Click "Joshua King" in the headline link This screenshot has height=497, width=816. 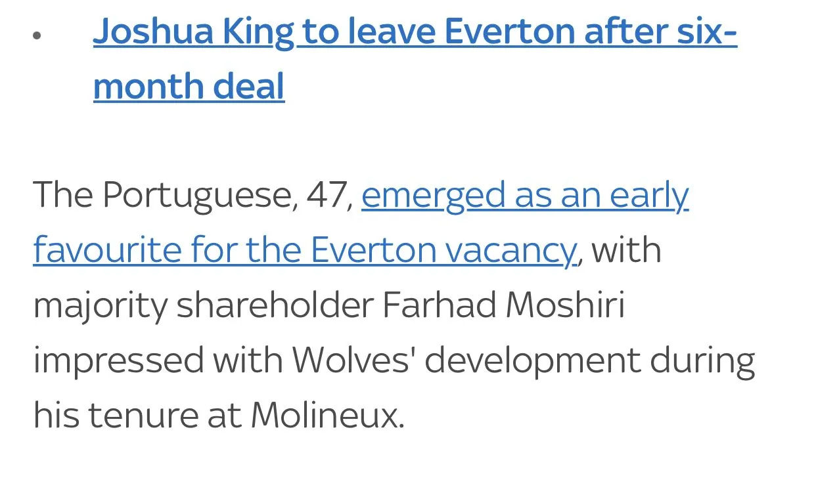[x=193, y=33]
